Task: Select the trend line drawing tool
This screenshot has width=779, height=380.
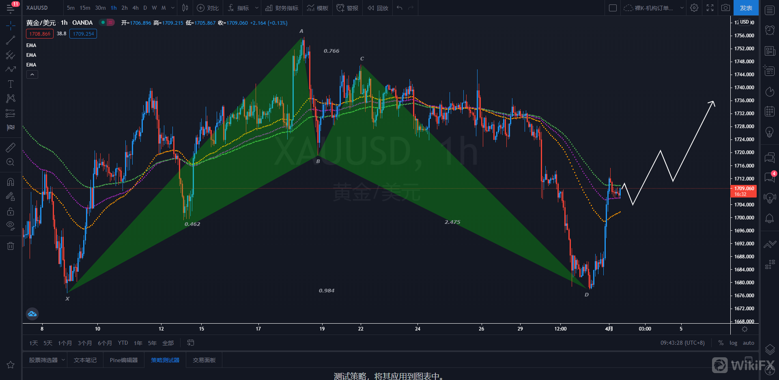Action: (11, 40)
